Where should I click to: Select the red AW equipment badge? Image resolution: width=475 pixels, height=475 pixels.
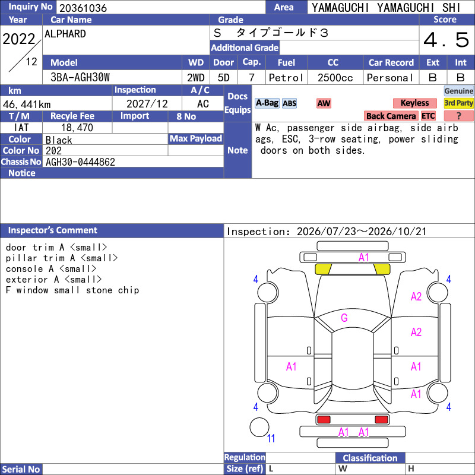coord(324,103)
